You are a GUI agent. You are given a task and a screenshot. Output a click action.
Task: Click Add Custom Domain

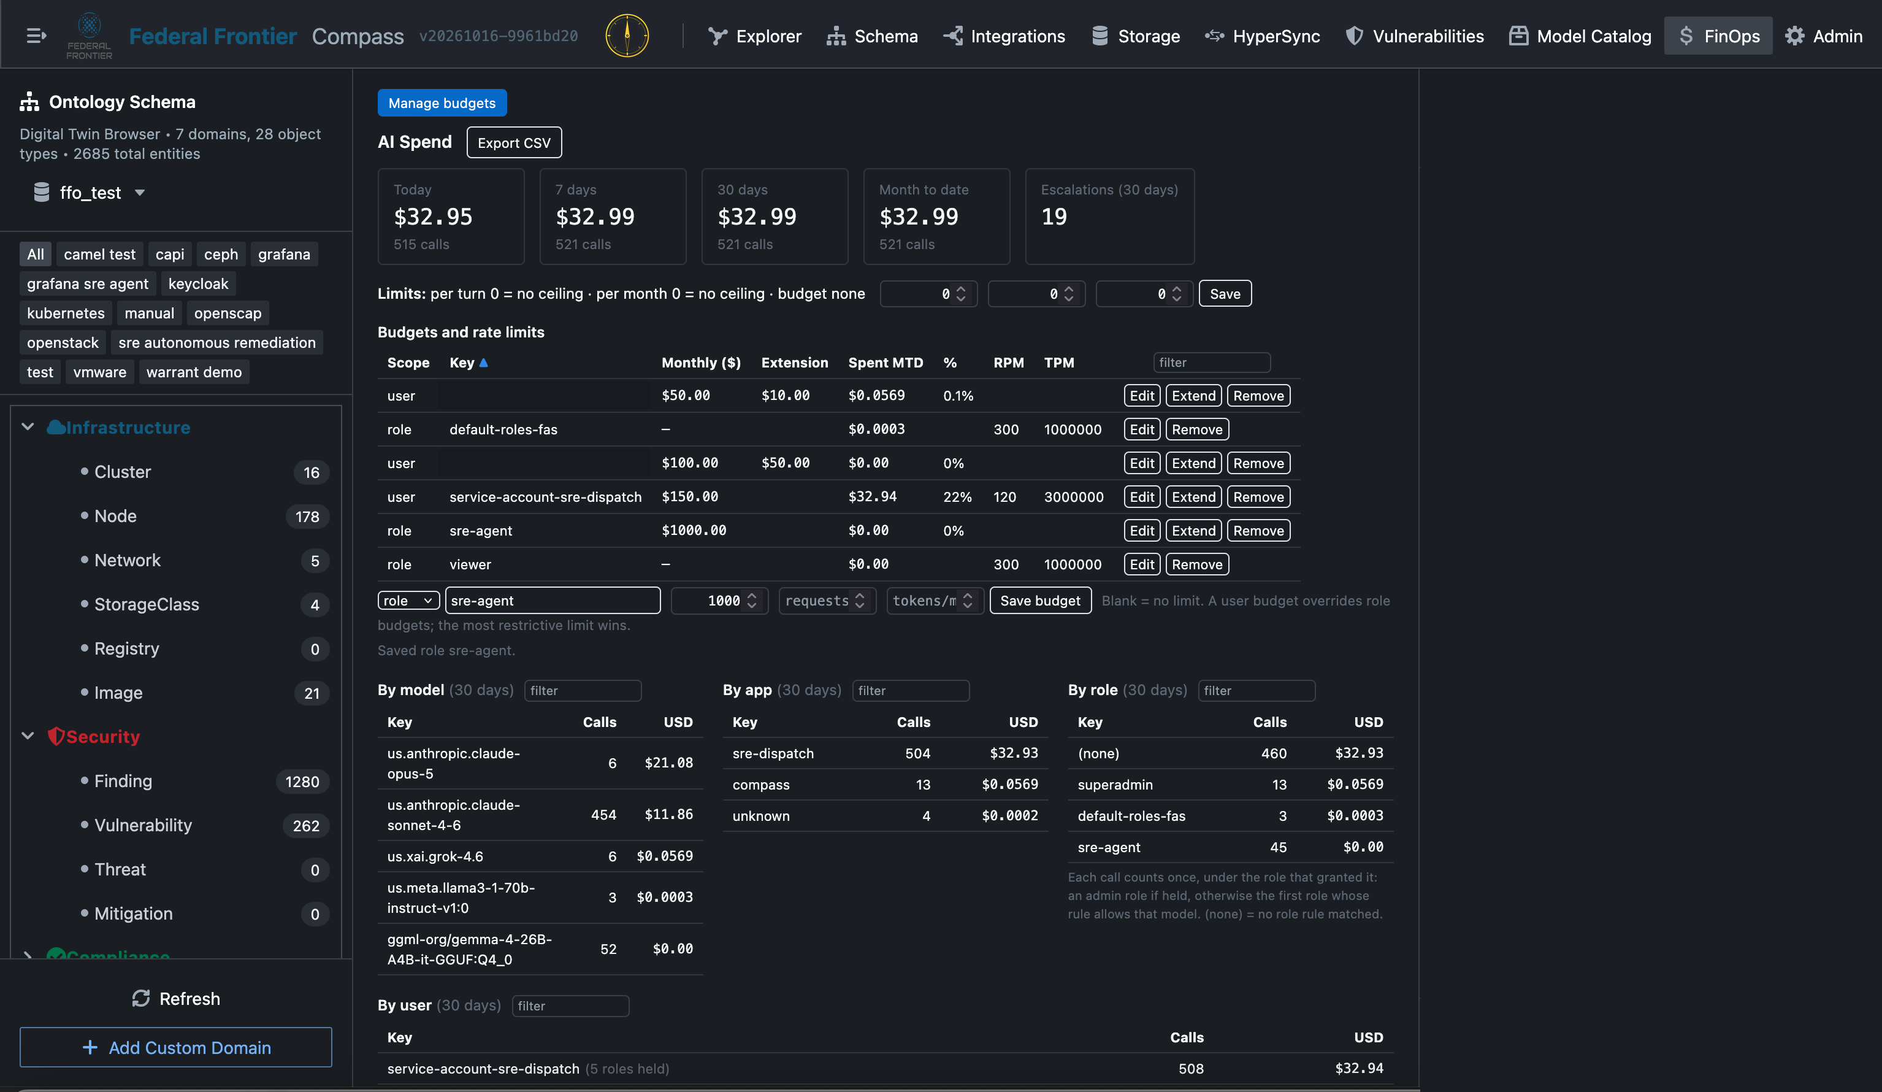[x=175, y=1047]
